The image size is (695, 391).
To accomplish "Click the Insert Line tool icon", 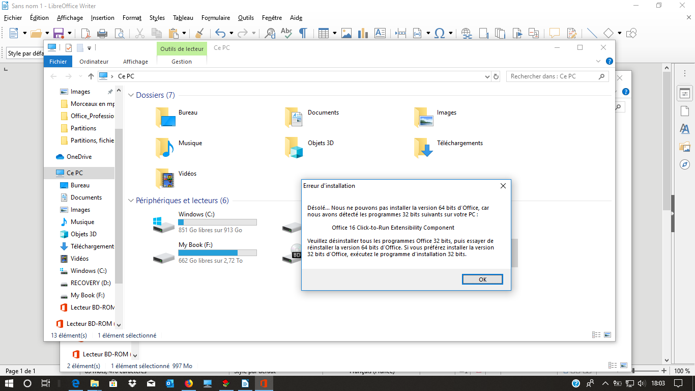I will [592, 33].
